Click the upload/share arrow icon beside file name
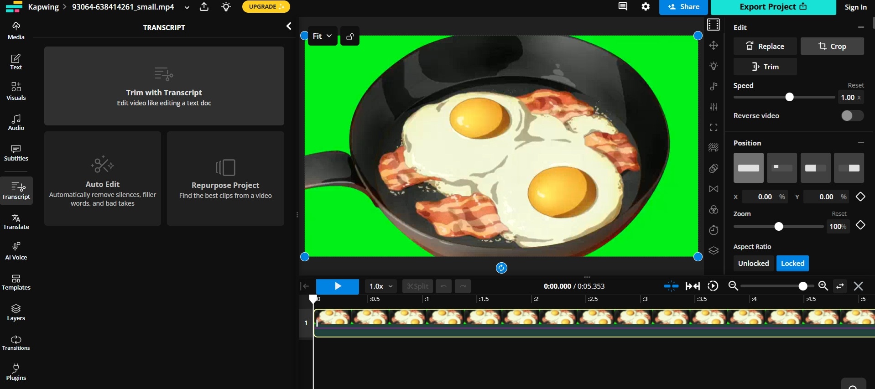Image resolution: width=875 pixels, height=389 pixels. [x=204, y=7]
